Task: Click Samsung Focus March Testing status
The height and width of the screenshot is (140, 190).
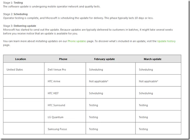Action: 143,129
